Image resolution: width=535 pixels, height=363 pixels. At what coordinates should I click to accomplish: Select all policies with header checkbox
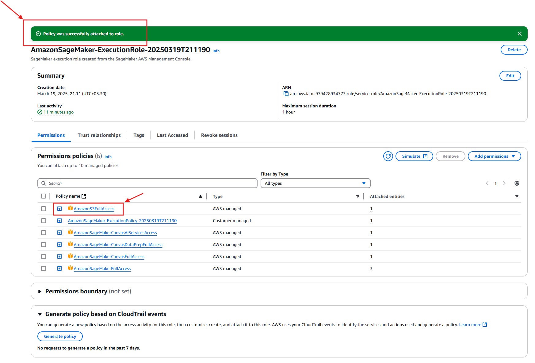[x=44, y=196]
